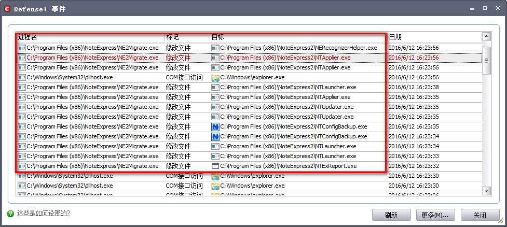
Task: Click the target icon of the red highlighted NTApplier.exe row
Action: (x=215, y=58)
